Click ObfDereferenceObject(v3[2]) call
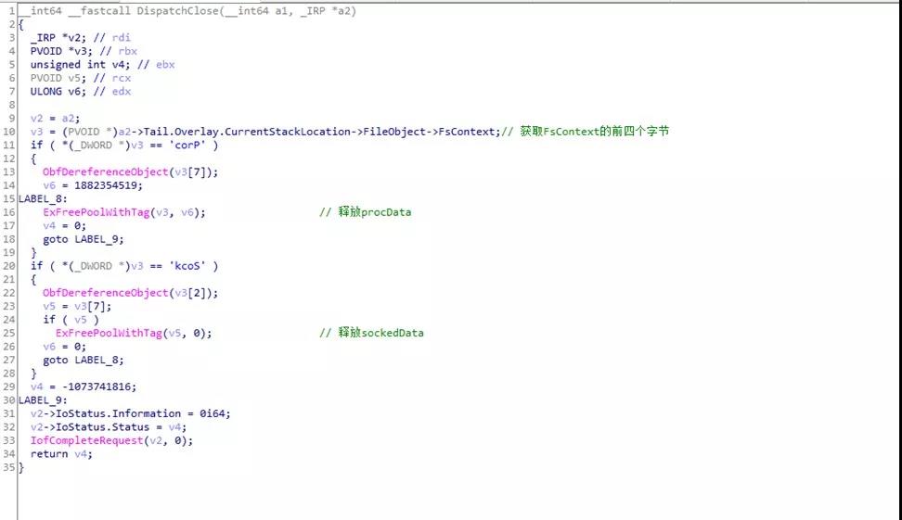902x520 pixels. point(130,293)
